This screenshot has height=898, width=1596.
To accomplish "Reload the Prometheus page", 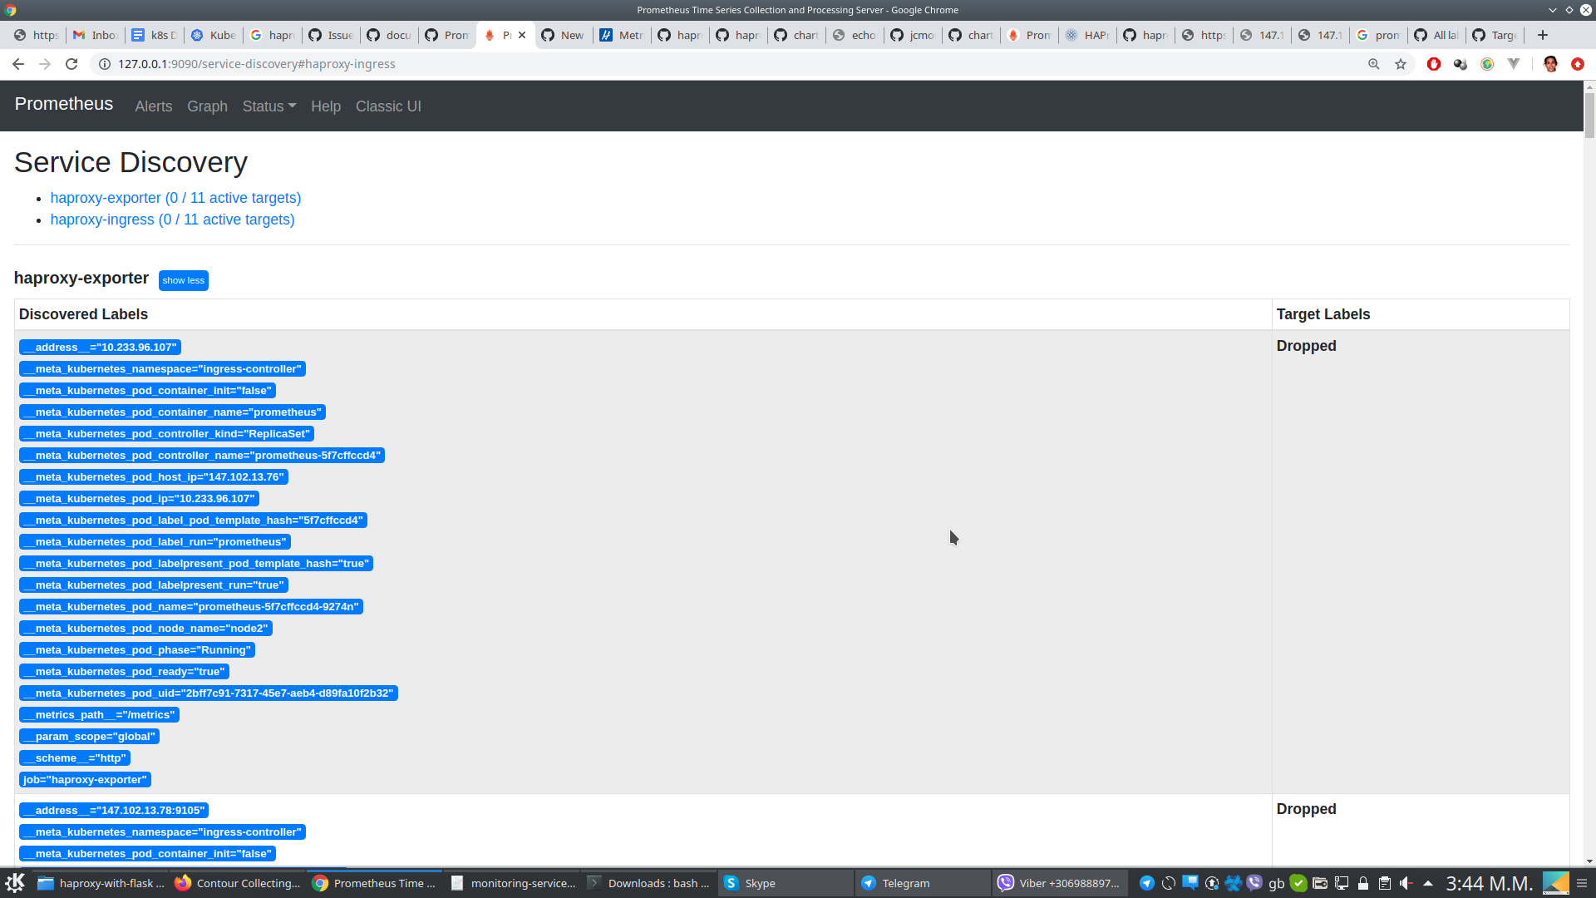I will (71, 64).
